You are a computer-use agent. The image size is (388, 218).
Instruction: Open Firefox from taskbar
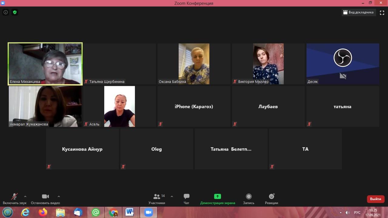[x=43, y=212]
